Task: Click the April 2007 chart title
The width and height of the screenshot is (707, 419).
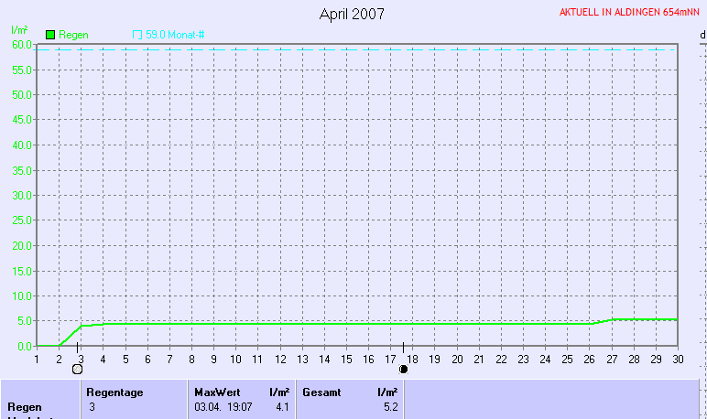Action: click(x=352, y=14)
